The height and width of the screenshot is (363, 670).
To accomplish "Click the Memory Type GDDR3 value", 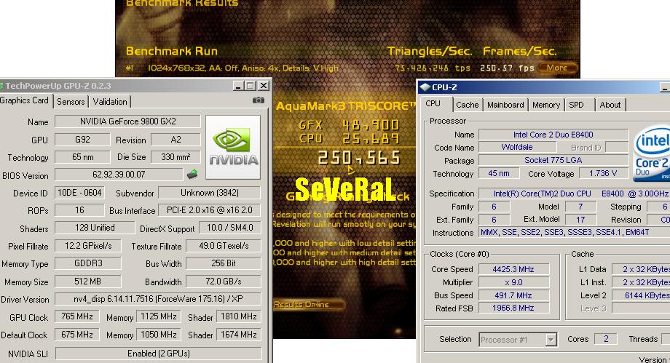I will tap(88, 263).
